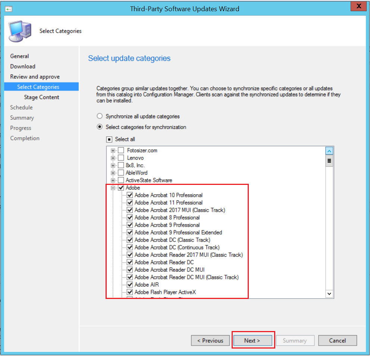Uncheck the Adobe parent checkbox
The height and width of the screenshot is (356, 370).
(121, 188)
